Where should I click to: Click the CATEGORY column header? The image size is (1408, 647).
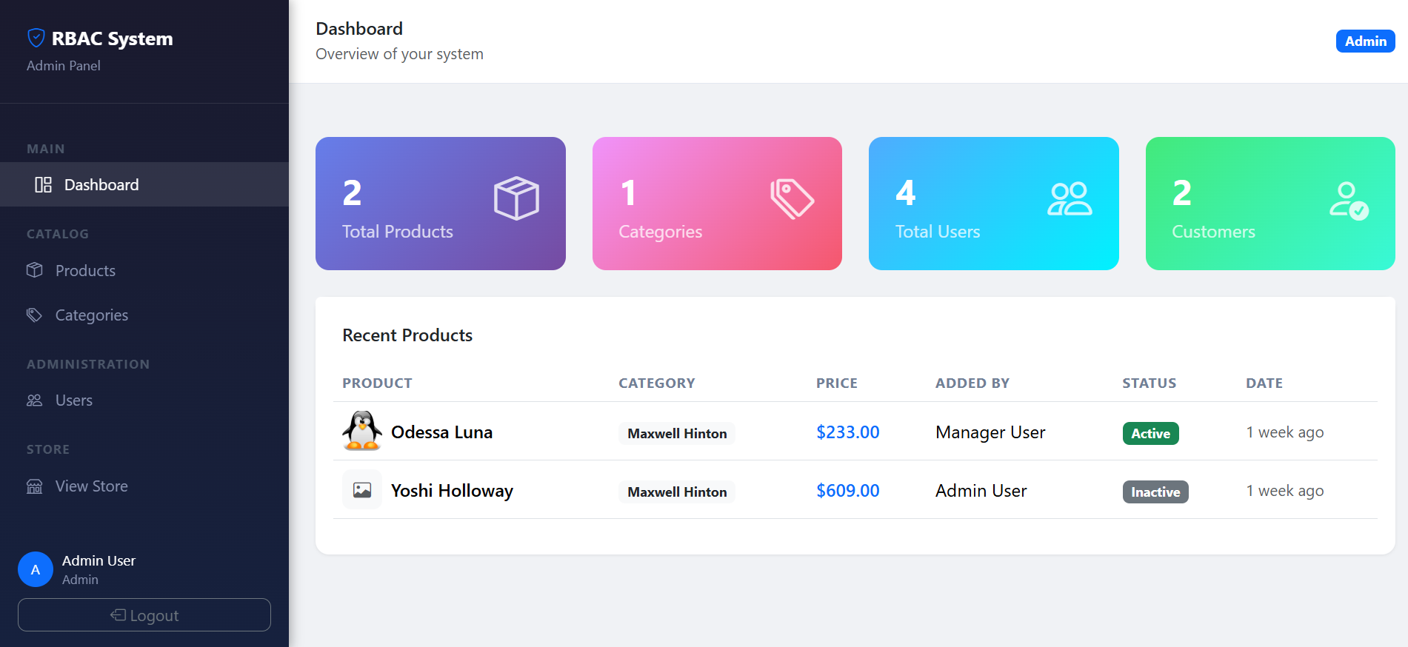(x=657, y=383)
